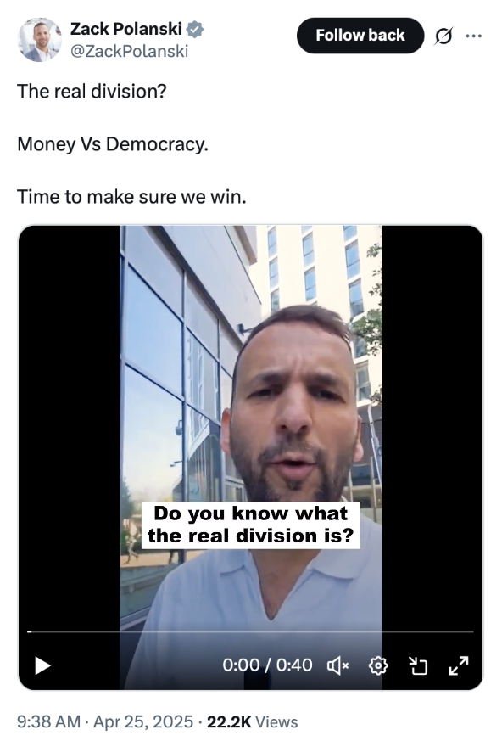
Task: Open the Grok slashed-circle icon
Action: tap(443, 36)
